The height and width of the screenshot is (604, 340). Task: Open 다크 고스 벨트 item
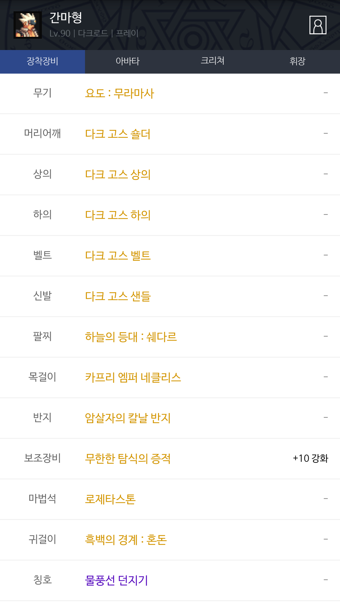[118, 256]
